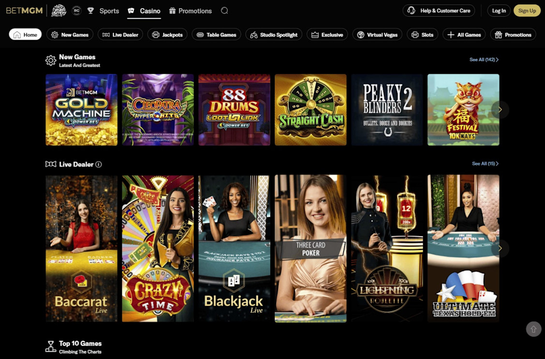Advance the Live Dealer carousel arrow
This screenshot has width=545, height=359.
pos(500,249)
